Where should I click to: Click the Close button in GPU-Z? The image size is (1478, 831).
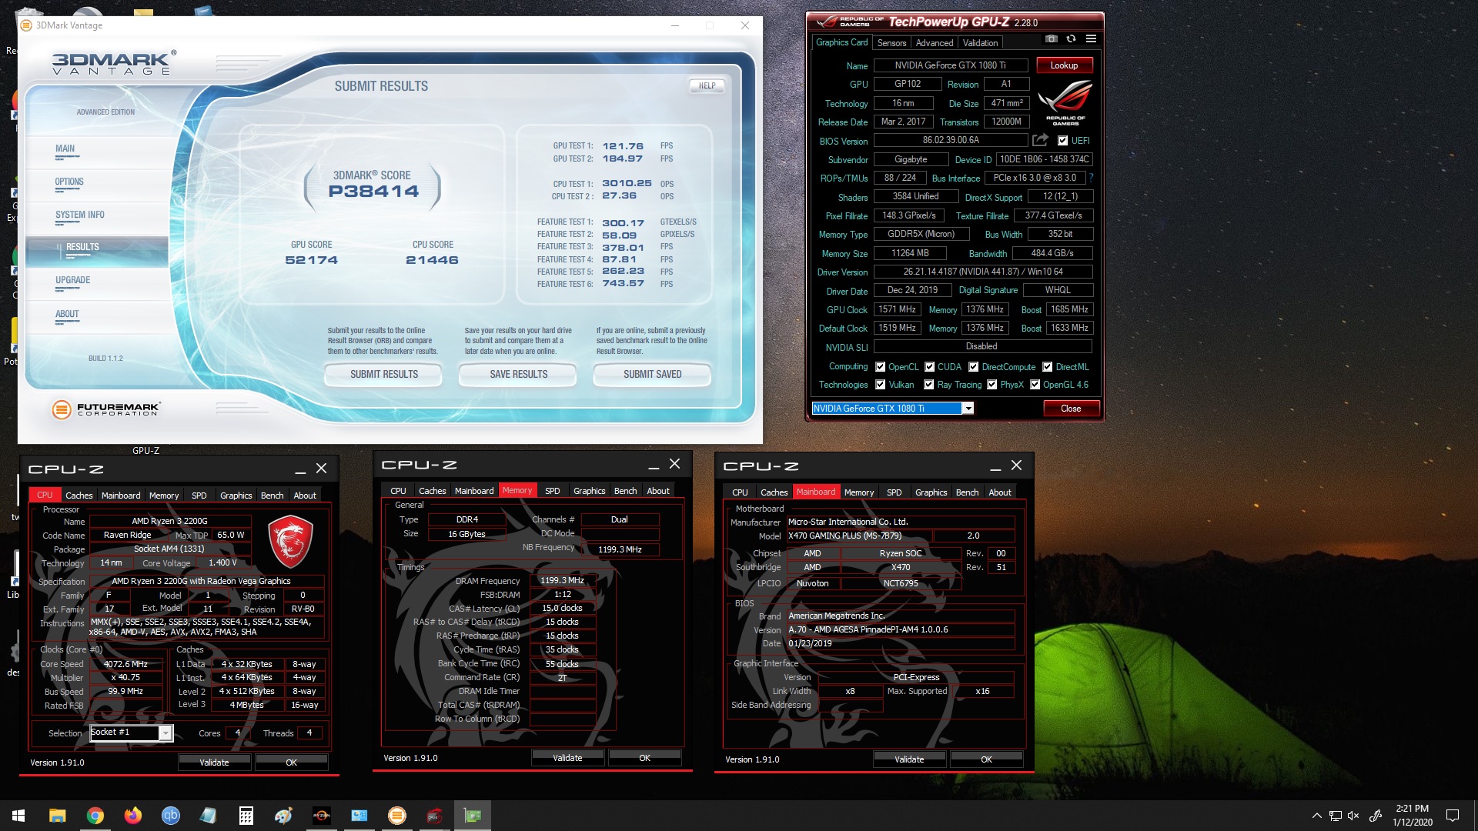[1071, 409]
